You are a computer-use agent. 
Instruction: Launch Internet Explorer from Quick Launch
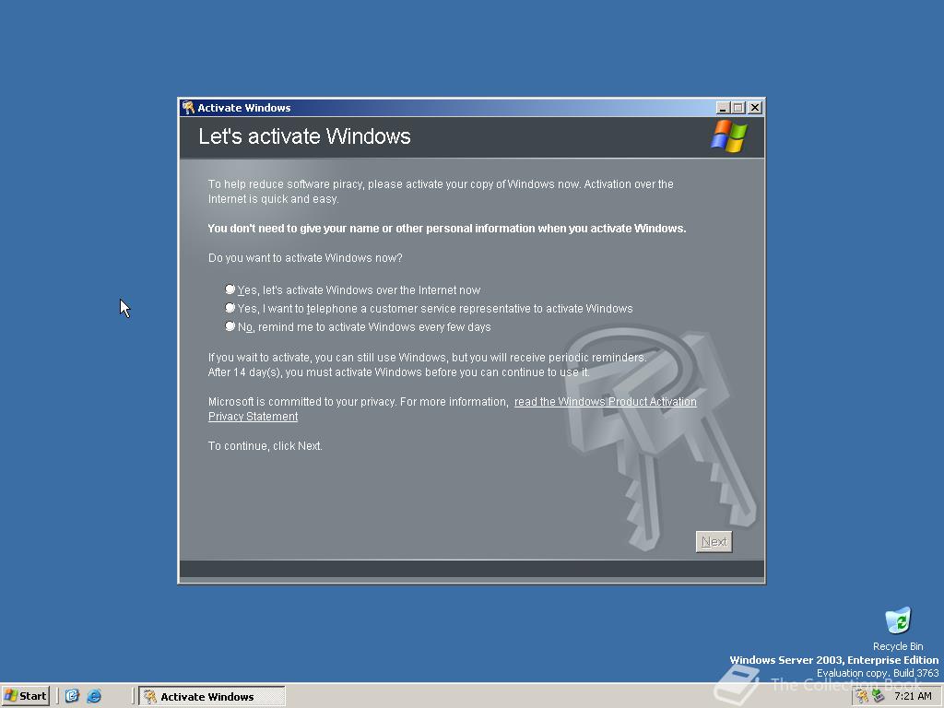click(x=94, y=696)
